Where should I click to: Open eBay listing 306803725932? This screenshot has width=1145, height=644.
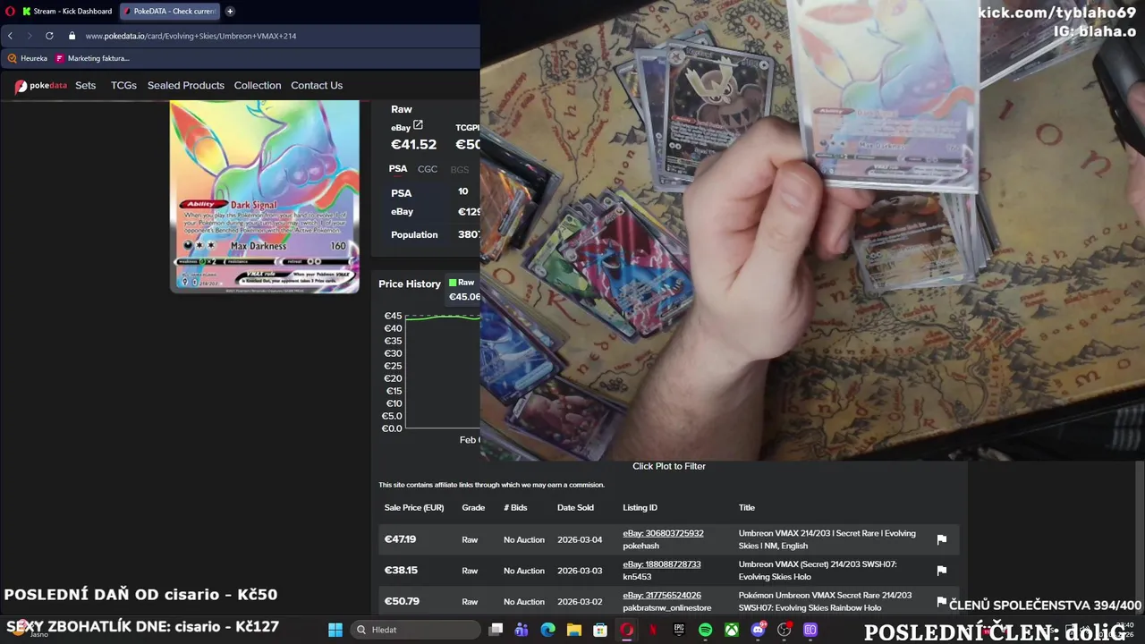tap(663, 534)
